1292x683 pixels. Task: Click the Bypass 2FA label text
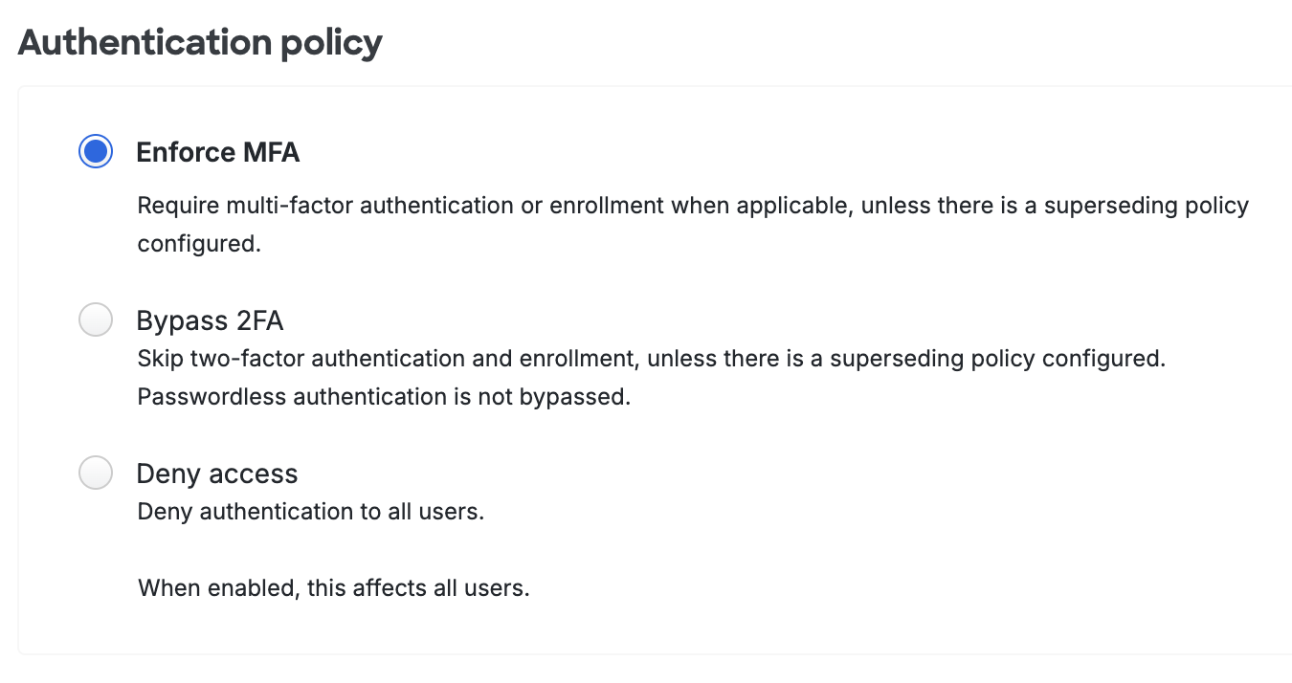[210, 320]
